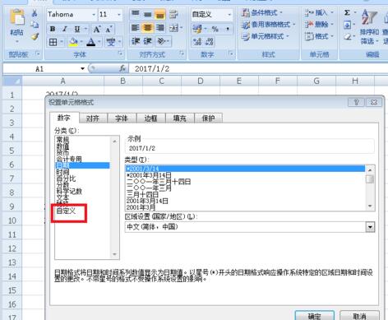Click the Merge and Center icon
The image size is (388, 320).
tap(174, 27)
